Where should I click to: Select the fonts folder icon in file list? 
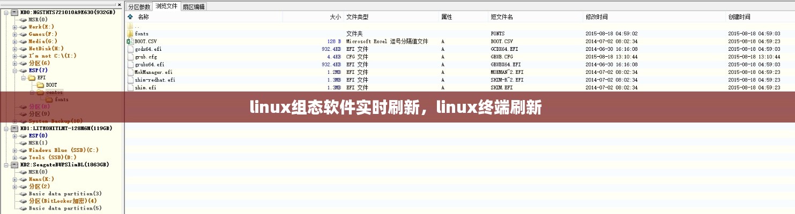tap(130, 34)
